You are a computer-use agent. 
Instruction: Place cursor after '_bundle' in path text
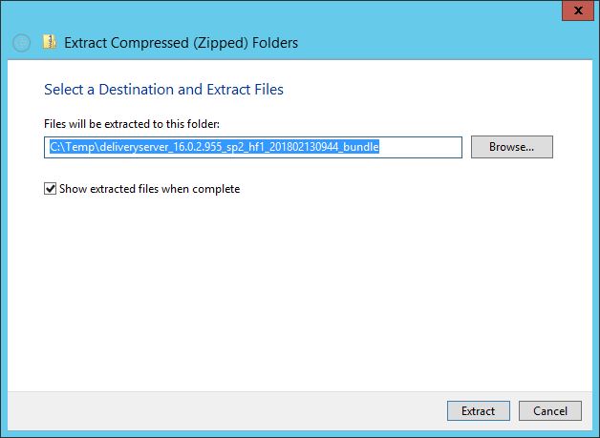(379, 147)
